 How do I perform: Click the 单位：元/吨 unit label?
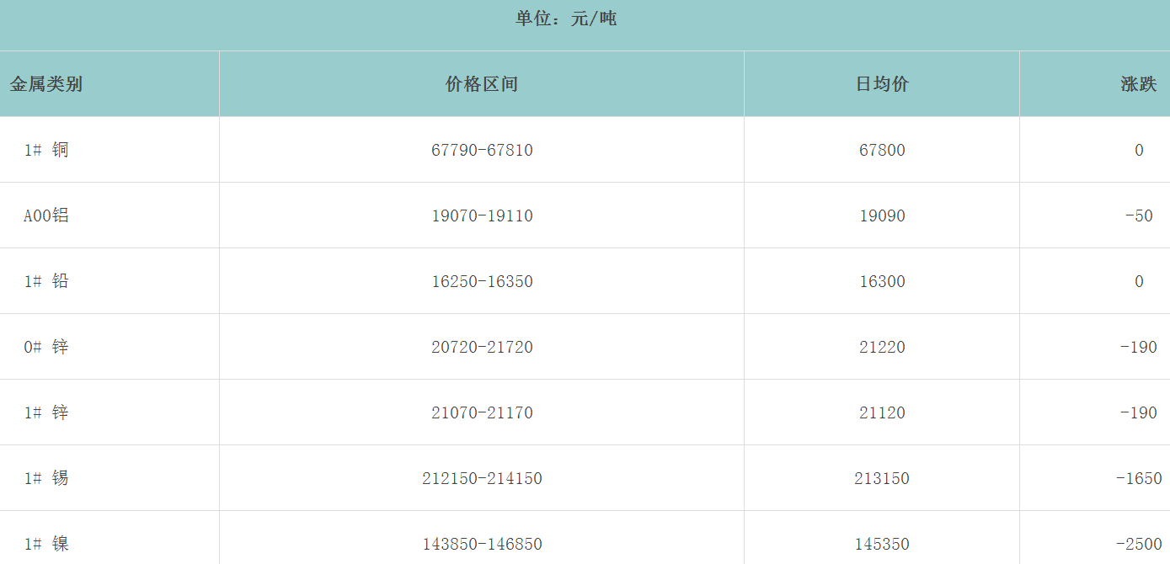(x=566, y=19)
